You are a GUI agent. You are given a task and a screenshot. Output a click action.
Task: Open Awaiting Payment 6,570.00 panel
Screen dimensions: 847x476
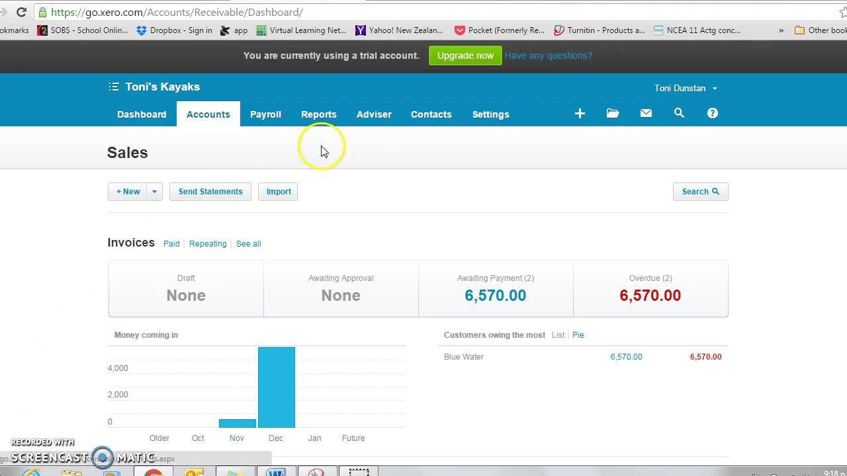click(x=496, y=289)
